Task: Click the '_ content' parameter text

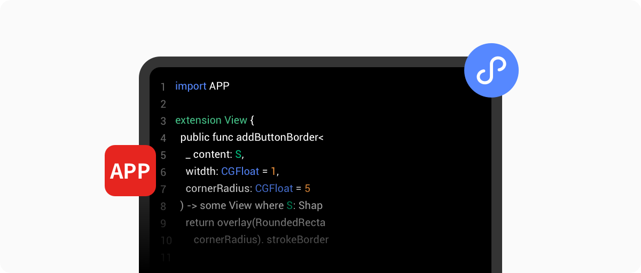Action: pos(207,154)
